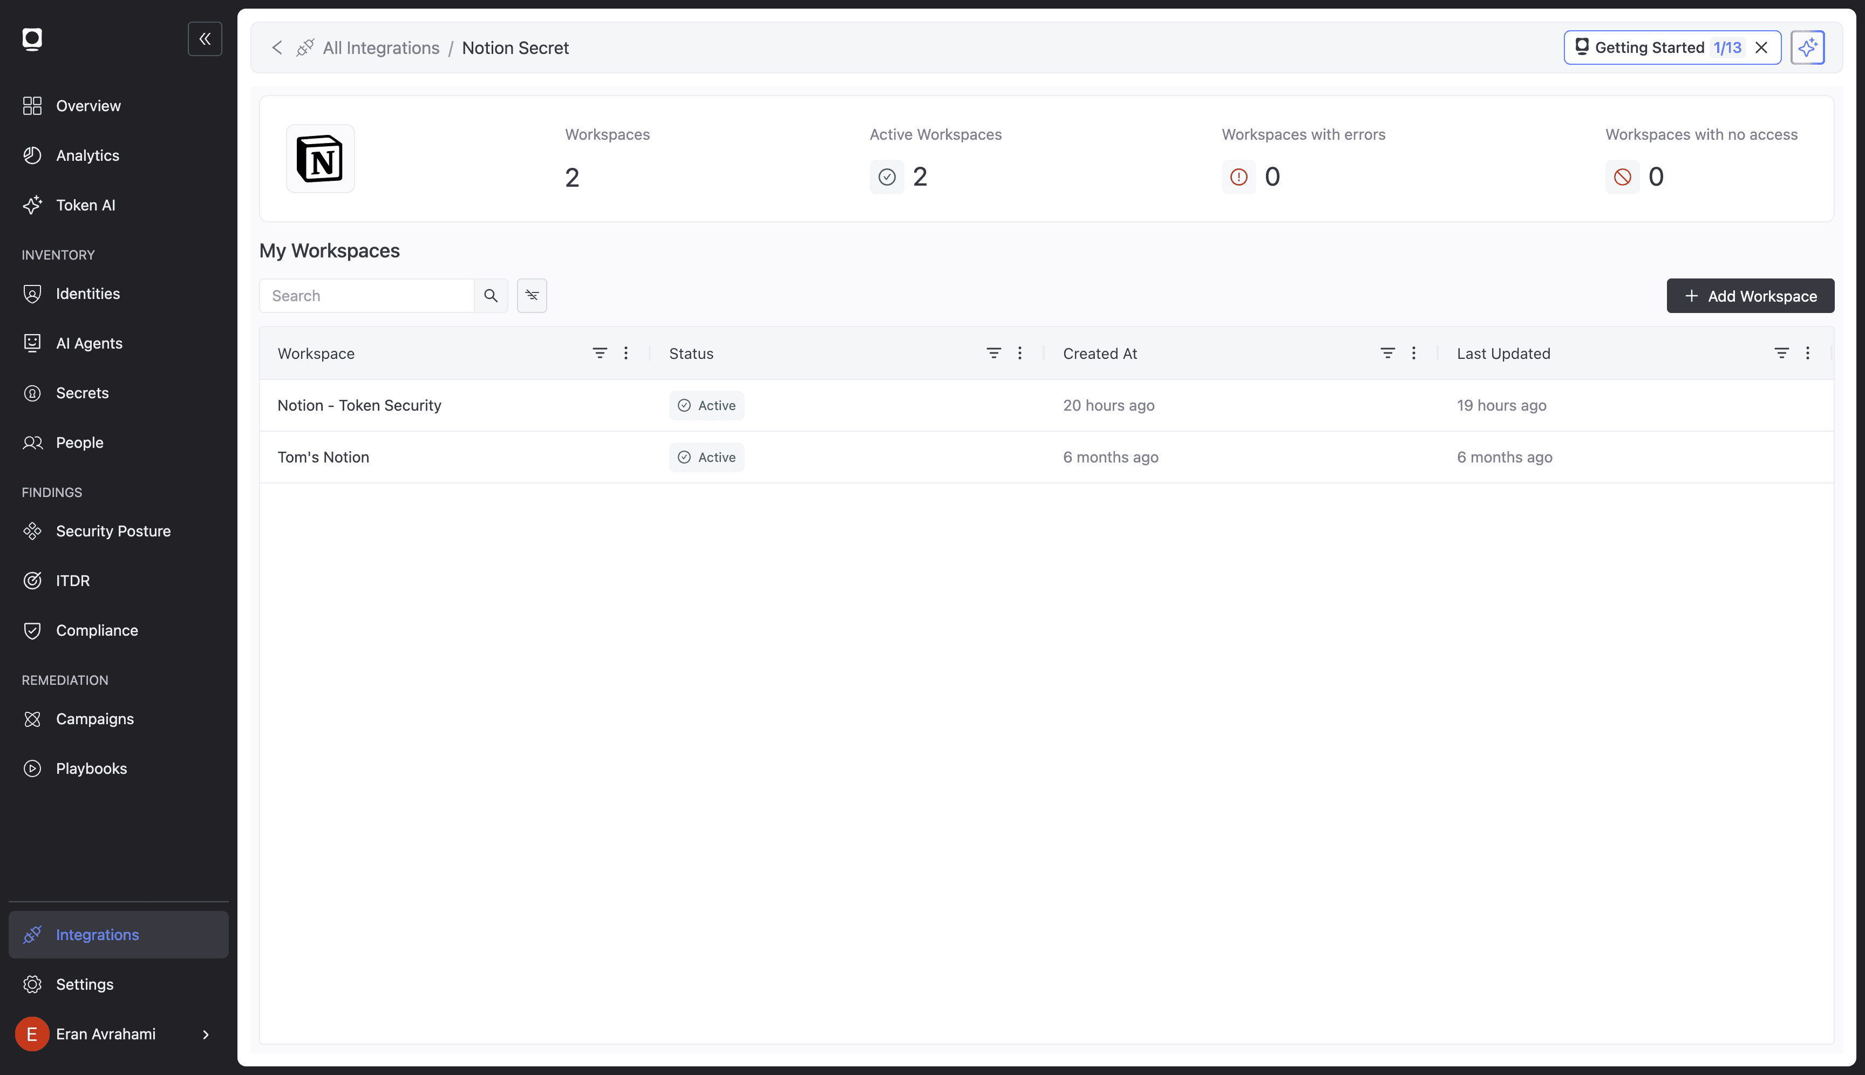
Task: Open filter for Last Updated column
Action: [1781, 353]
